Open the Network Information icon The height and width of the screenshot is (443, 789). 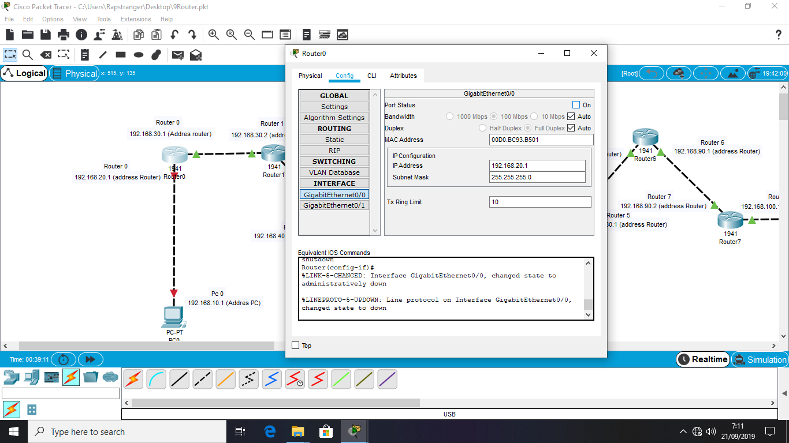point(81,35)
